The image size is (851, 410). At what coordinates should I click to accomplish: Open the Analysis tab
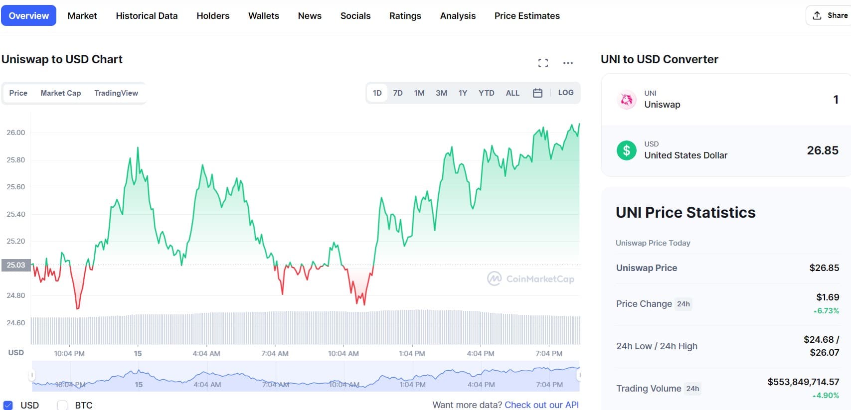(x=458, y=16)
